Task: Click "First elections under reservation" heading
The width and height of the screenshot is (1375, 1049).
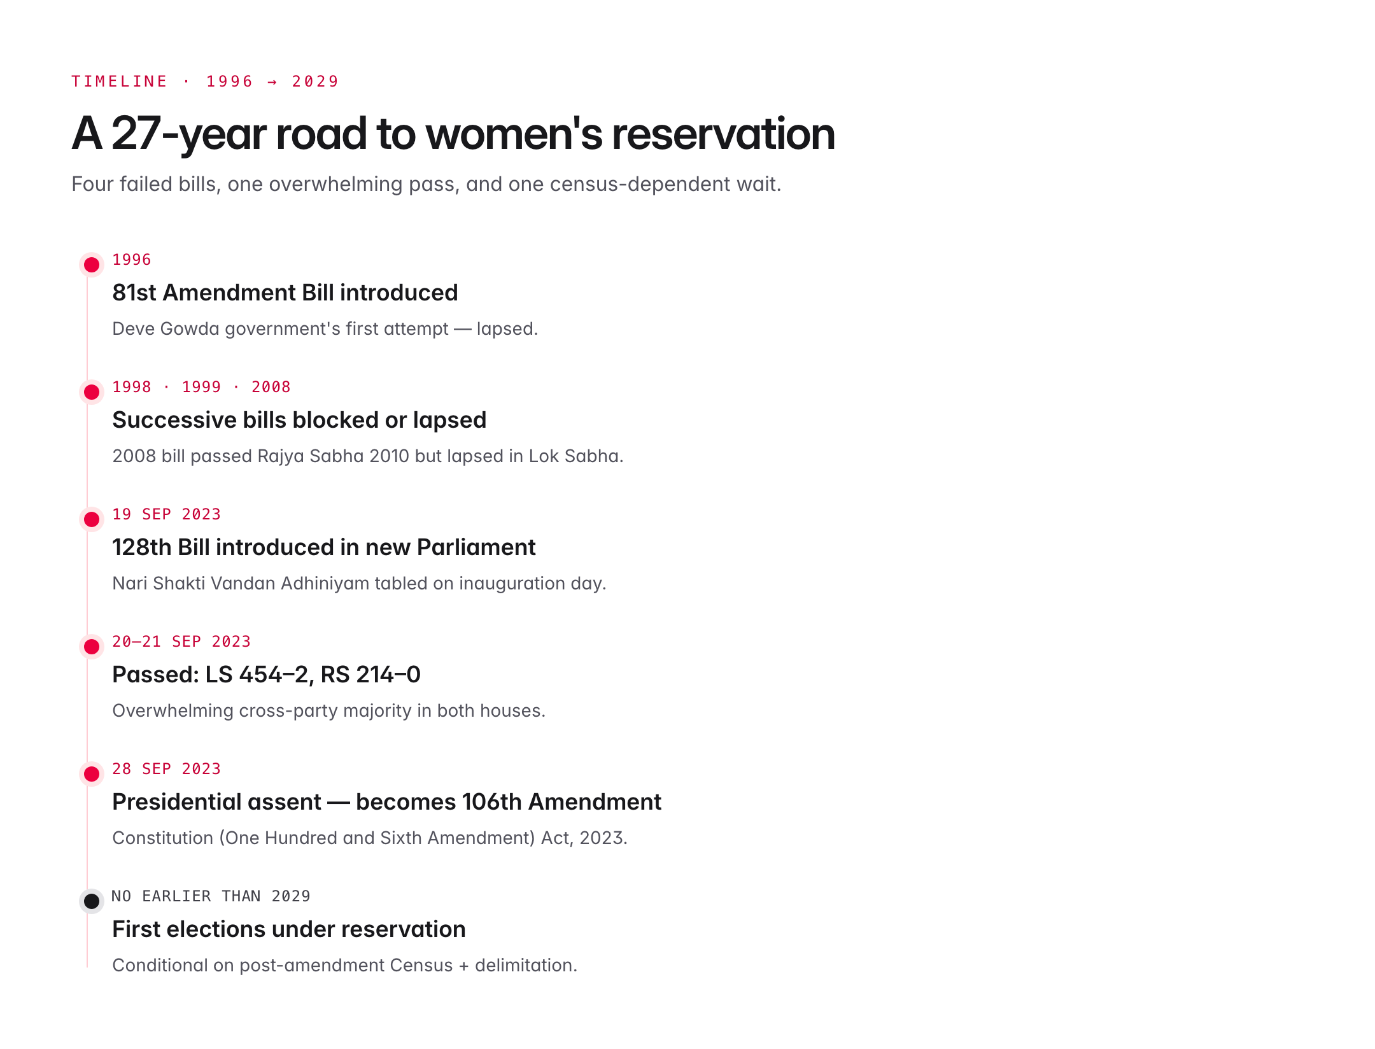Action: coord(288,929)
